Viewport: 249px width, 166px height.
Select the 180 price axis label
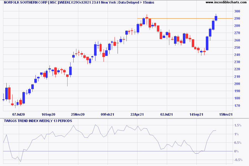point(237,98)
